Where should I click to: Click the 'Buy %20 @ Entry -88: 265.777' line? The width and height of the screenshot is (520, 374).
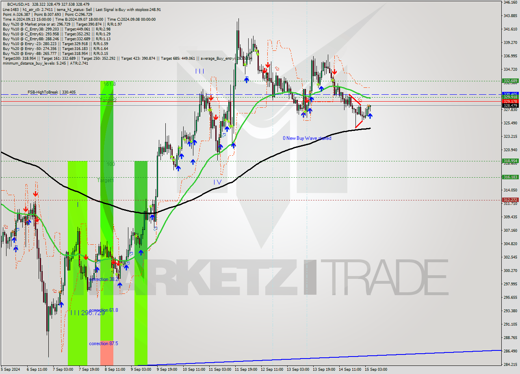coord(55,53)
